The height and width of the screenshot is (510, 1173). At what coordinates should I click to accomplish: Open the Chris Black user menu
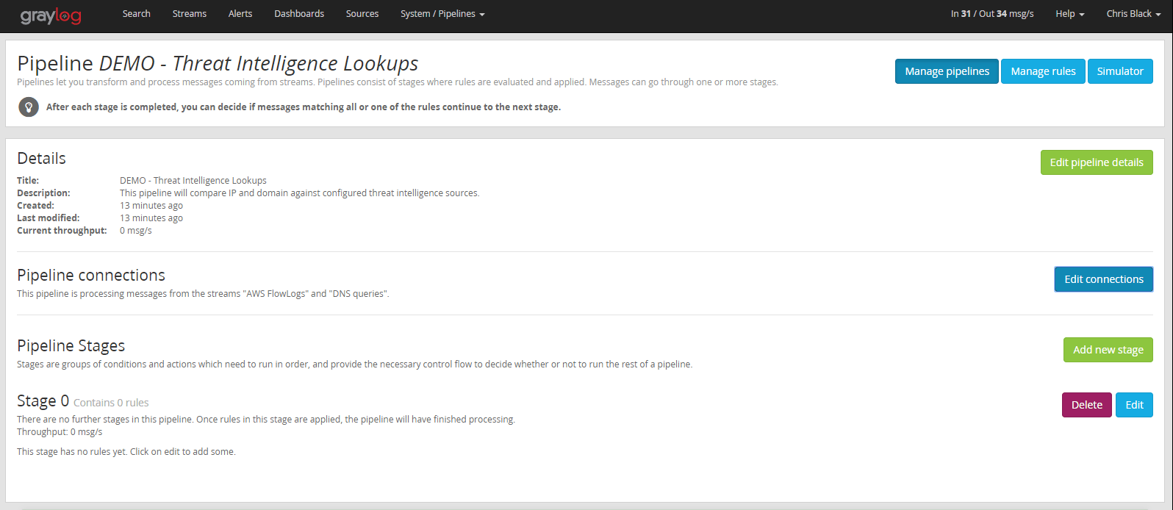click(x=1133, y=14)
